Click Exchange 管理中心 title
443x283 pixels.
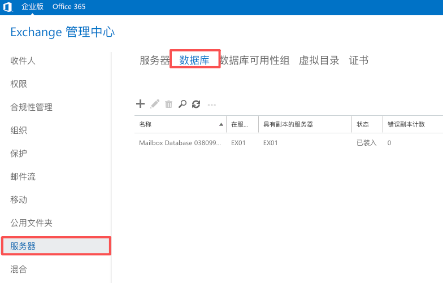point(63,32)
